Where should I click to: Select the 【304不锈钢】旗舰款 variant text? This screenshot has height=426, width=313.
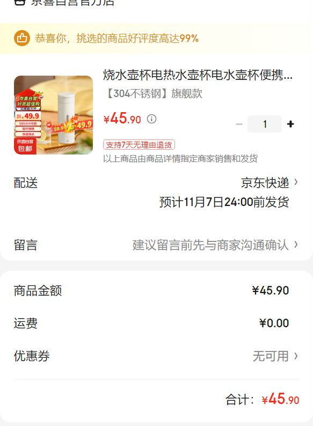pyautogui.click(x=154, y=93)
